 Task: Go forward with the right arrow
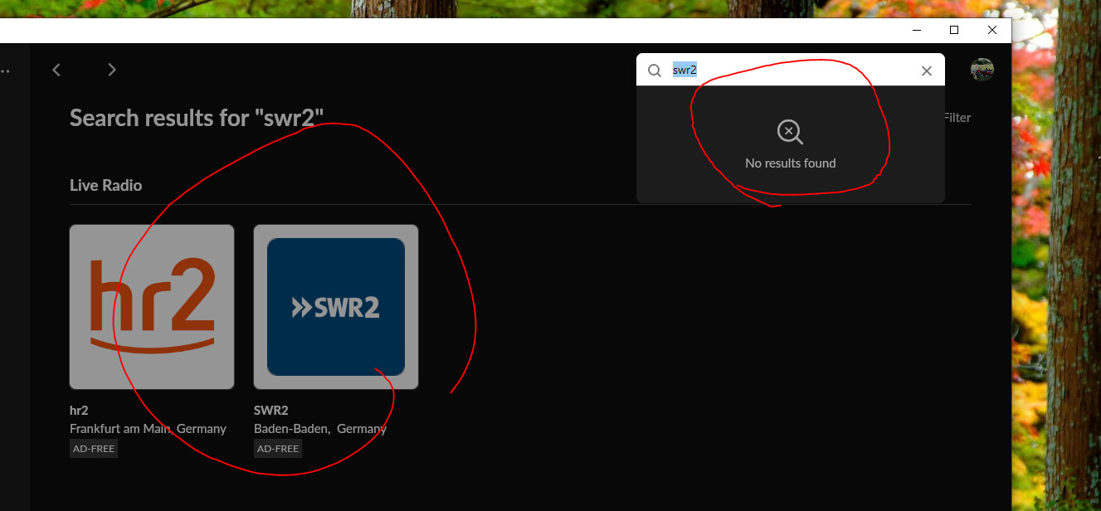tap(112, 70)
